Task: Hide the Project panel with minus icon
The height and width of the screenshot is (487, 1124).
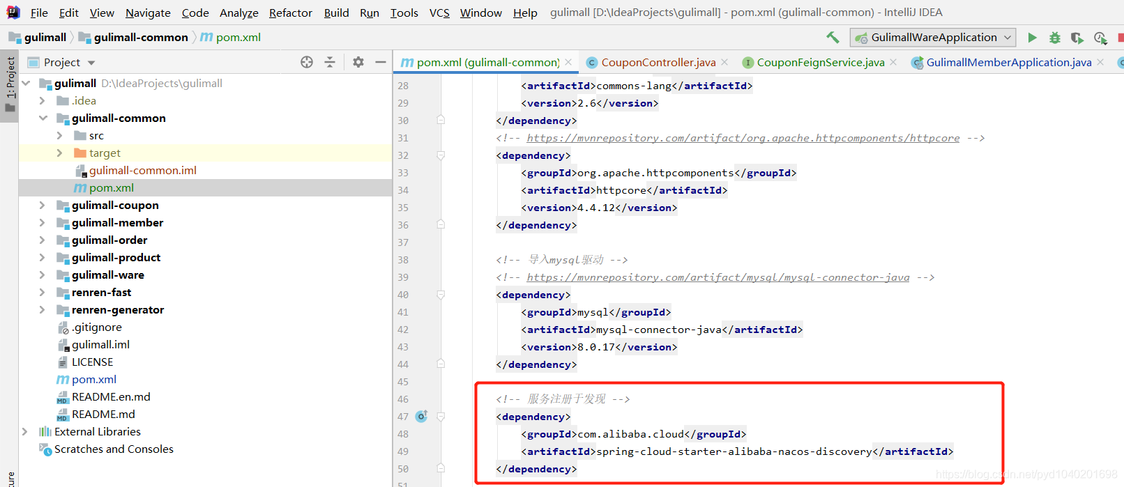Action: pyautogui.click(x=381, y=62)
